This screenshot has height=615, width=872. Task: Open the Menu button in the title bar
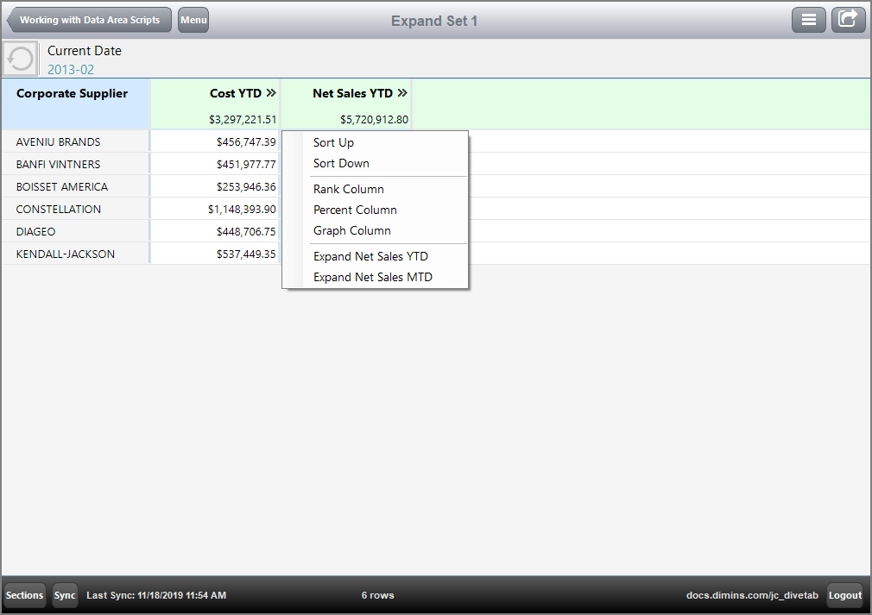(193, 20)
